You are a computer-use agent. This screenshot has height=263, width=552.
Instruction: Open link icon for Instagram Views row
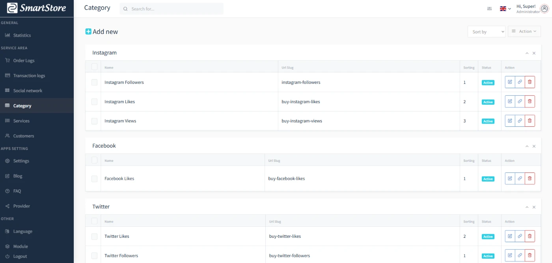520,121
